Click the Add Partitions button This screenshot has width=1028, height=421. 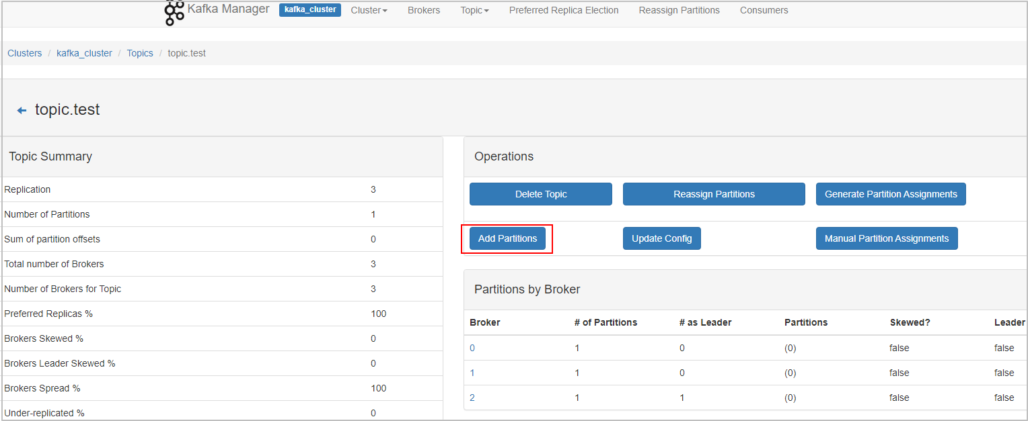507,238
